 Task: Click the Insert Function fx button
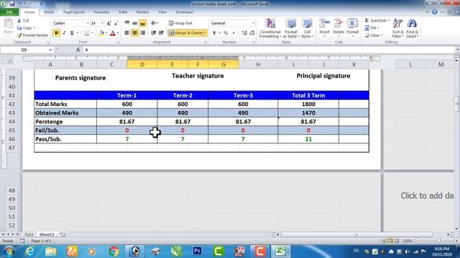point(78,49)
